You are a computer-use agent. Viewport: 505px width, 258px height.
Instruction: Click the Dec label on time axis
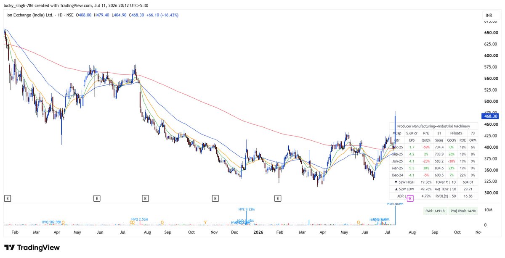[235, 232]
